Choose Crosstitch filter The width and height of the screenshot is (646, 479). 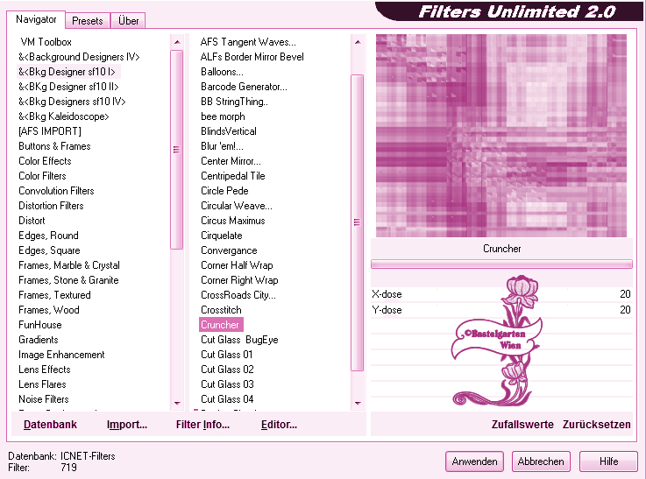click(x=221, y=310)
